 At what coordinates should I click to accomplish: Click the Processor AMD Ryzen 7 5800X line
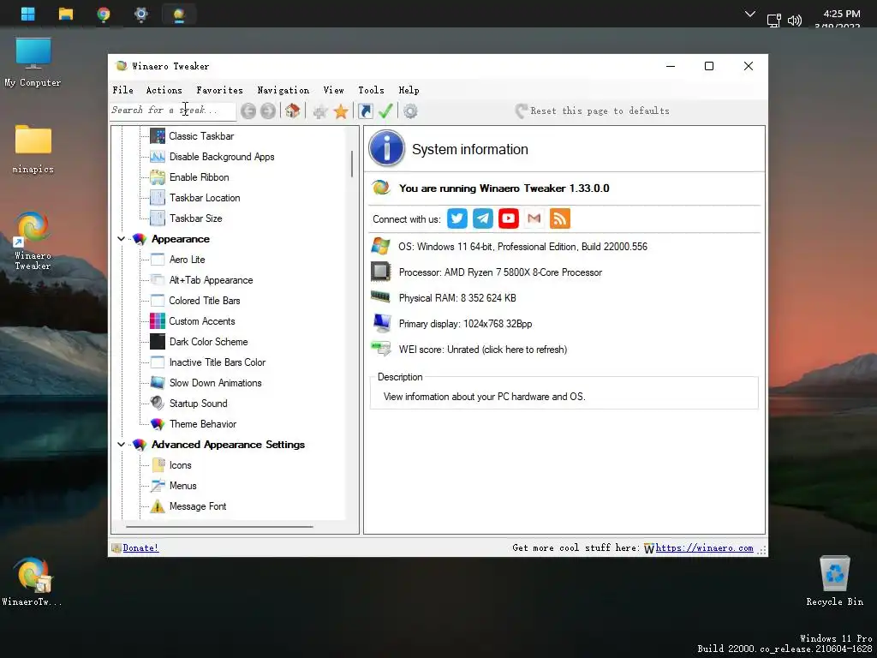[500, 272]
